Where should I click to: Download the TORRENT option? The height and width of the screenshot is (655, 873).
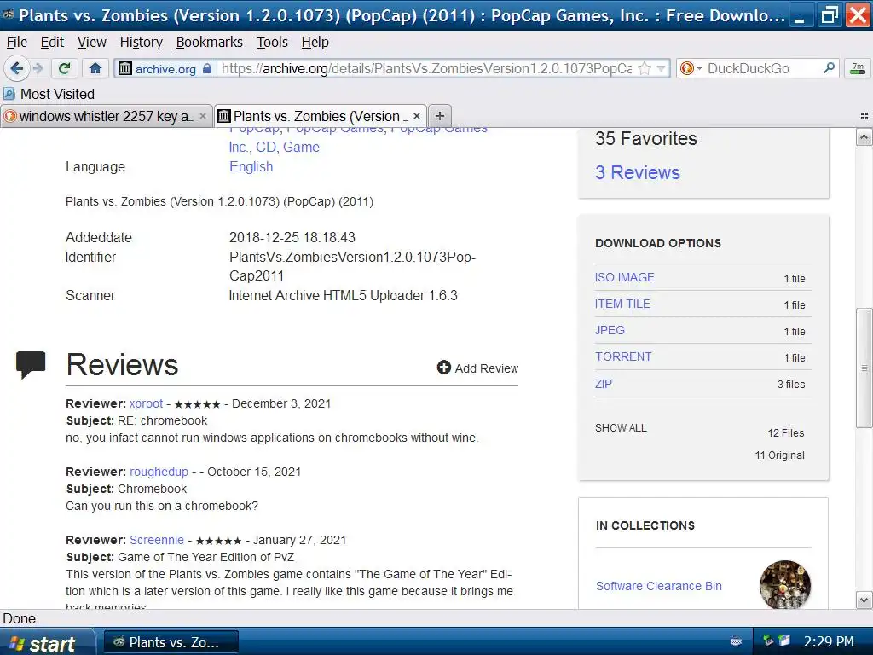click(623, 357)
